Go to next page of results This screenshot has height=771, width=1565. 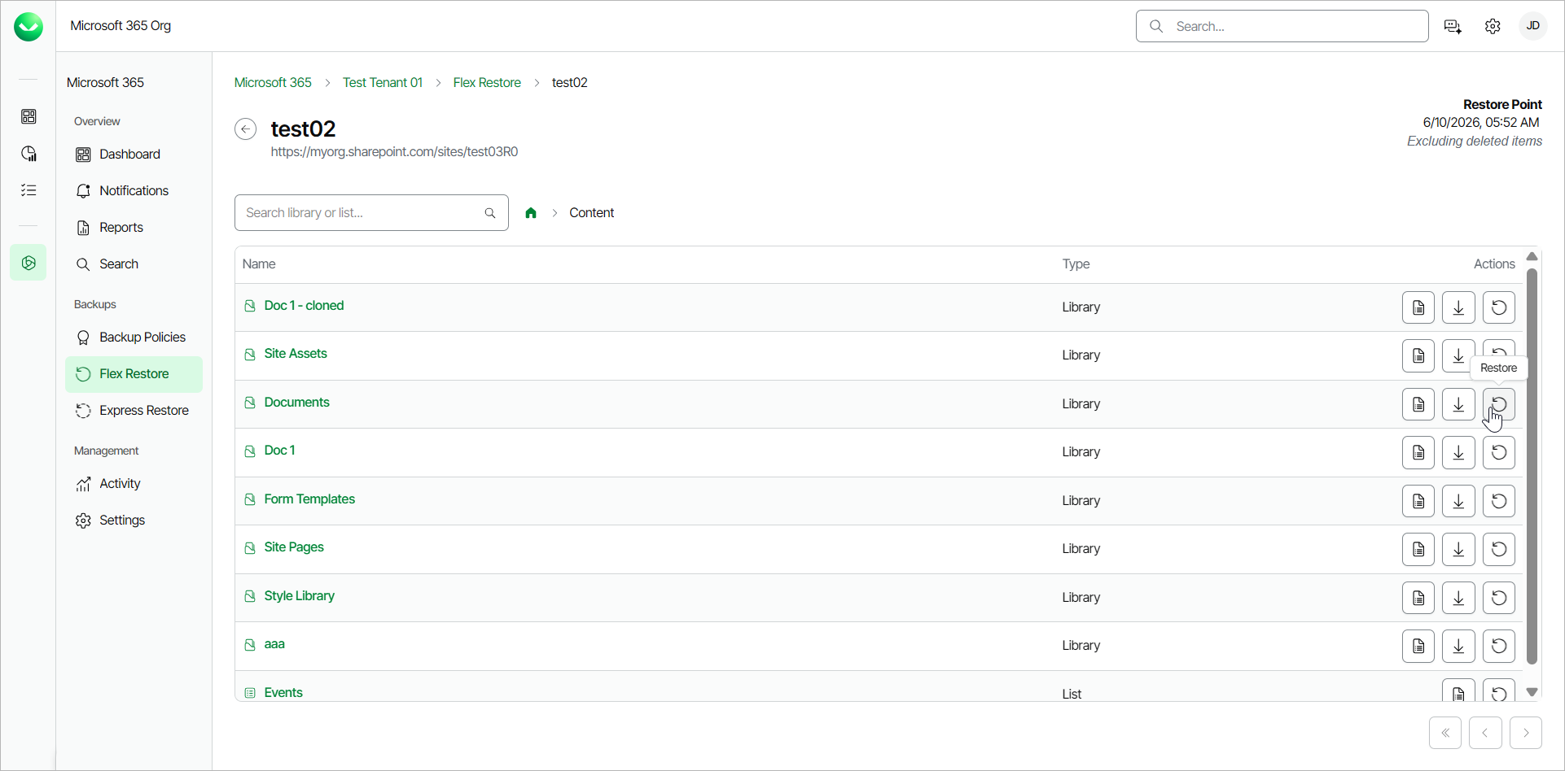(x=1526, y=733)
